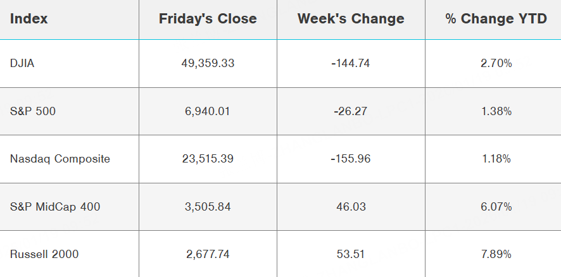561x277 pixels.
Task: Click the S&P MidCap 400 label
Action: pos(55,207)
